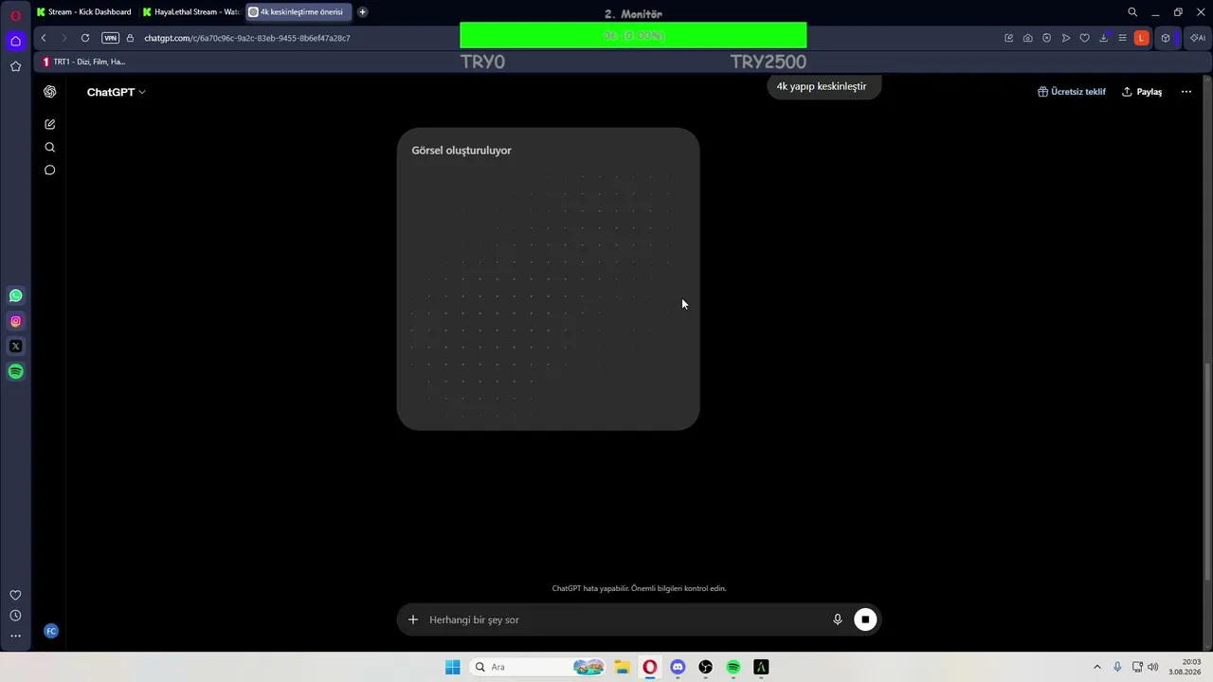Open bookmarks star in Opera sidebar
The image size is (1213, 682).
[15, 66]
